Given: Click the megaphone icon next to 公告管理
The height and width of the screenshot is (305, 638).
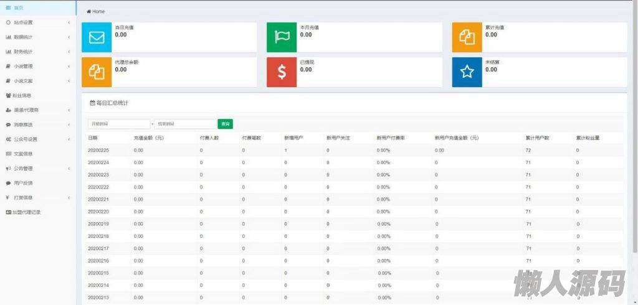Looking at the screenshot, I should pos(8,169).
